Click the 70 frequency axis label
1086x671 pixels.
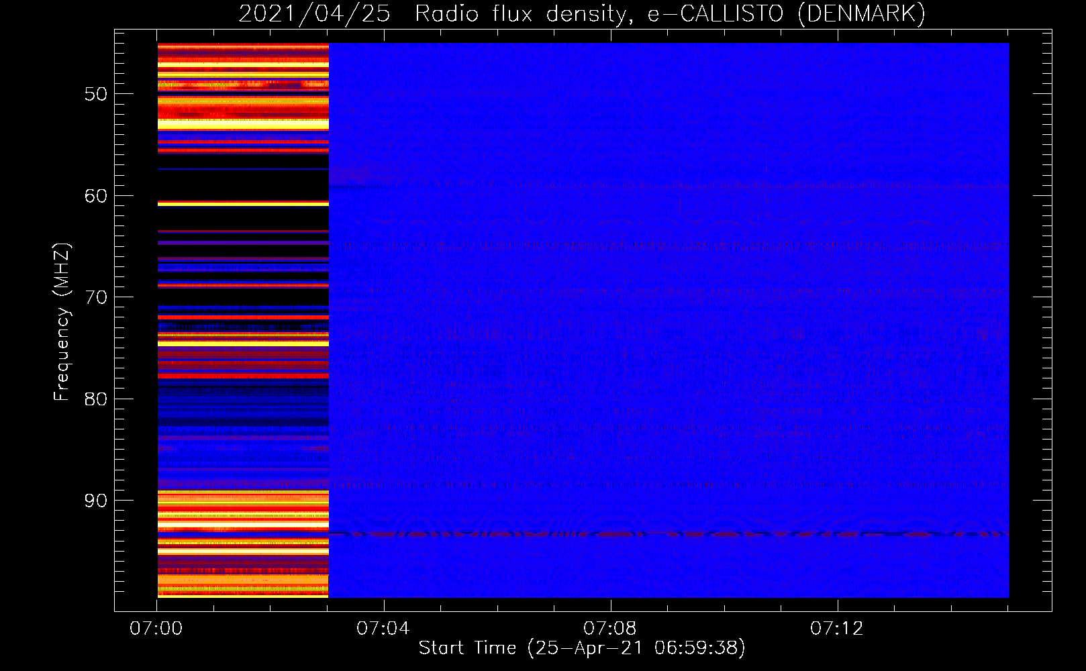(x=96, y=297)
